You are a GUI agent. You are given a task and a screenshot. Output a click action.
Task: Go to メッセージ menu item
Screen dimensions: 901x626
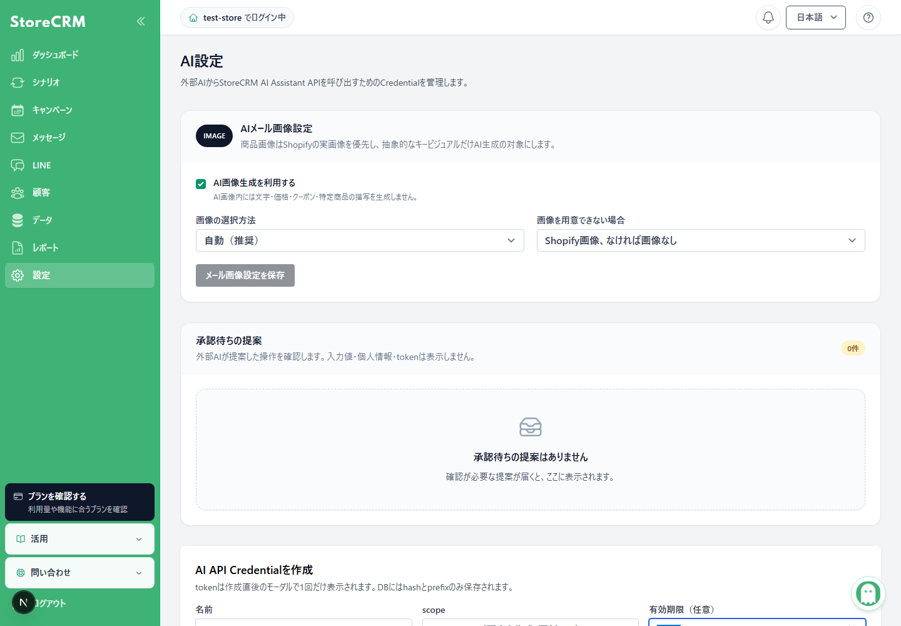pyautogui.click(x=79, y=138)
